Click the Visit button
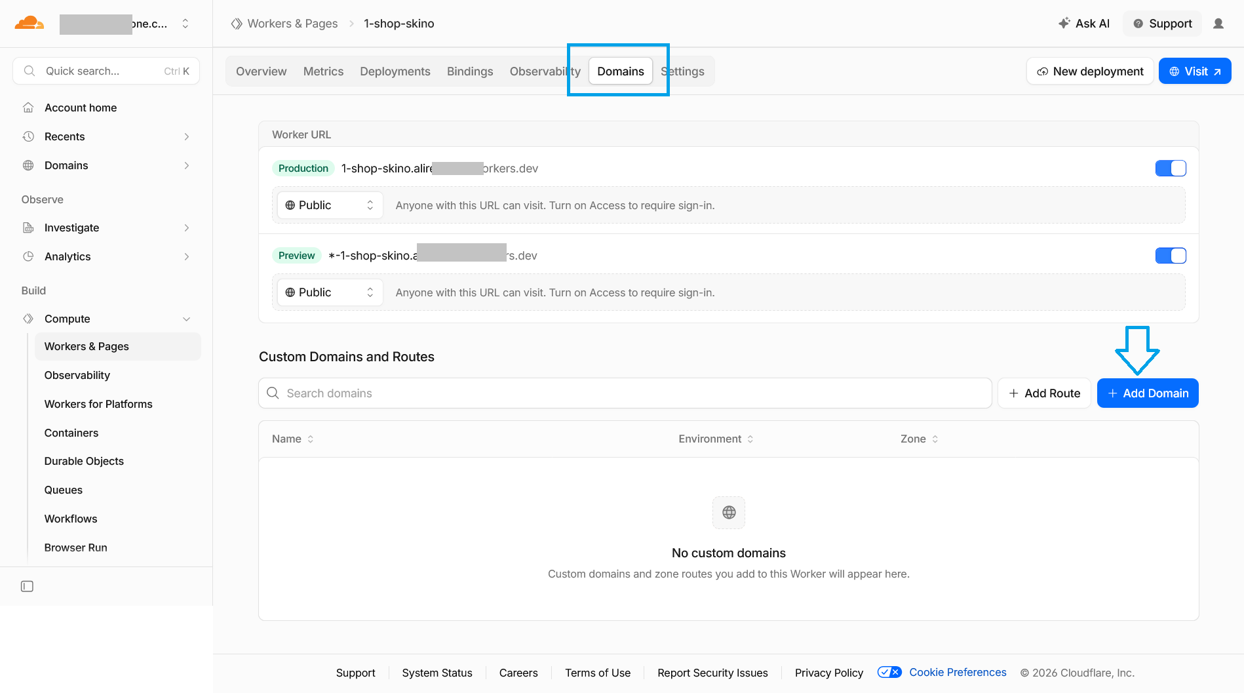The height and width of the screenshot is (693, 1244). (x=1195, y=71)
